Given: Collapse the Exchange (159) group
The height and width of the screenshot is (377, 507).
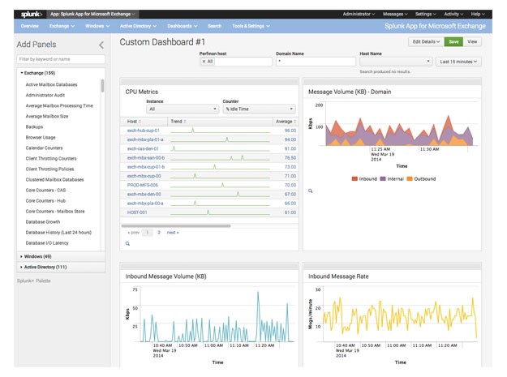Looking at the screenshot, I should (38, 73).
